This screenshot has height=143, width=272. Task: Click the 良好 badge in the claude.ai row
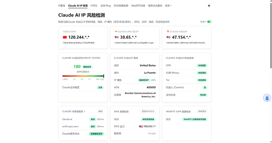point(93,119)
